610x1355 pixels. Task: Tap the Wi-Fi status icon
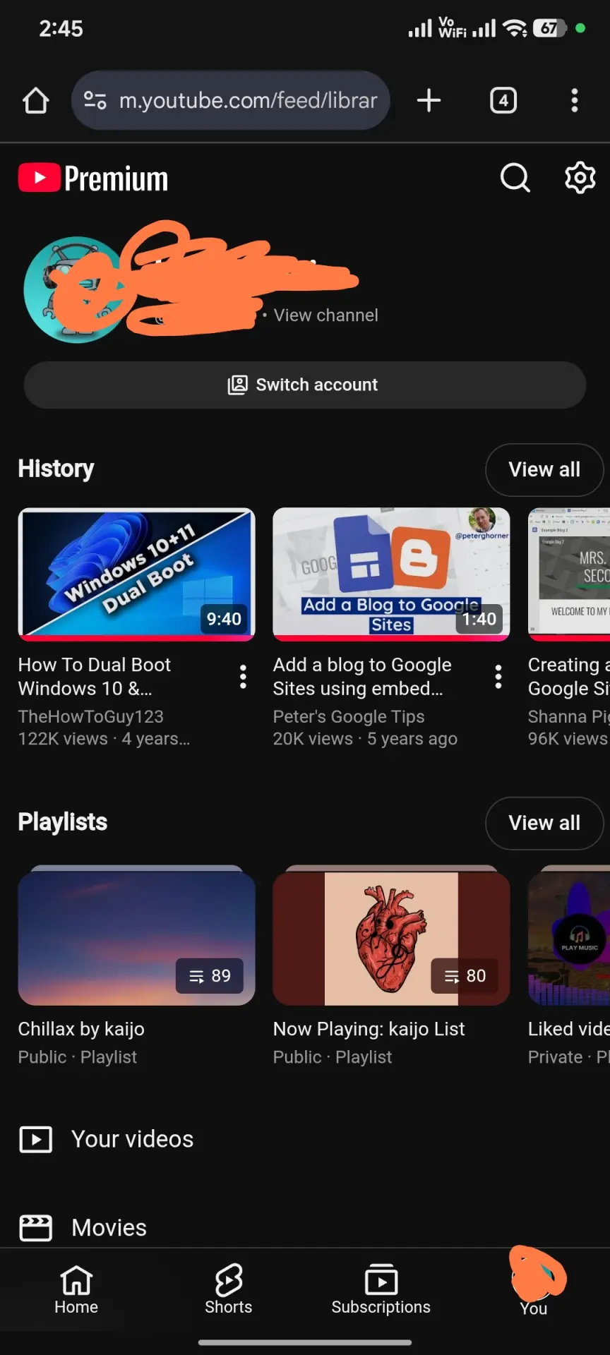[515, 28]
